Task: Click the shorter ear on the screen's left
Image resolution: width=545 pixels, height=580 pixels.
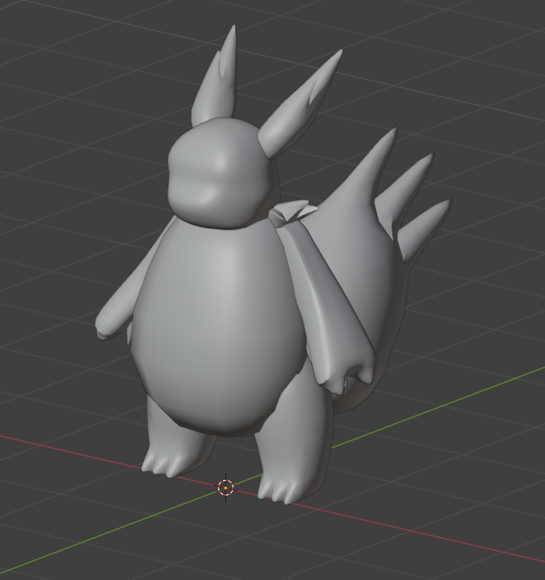Action: click(x=215, y=85)
